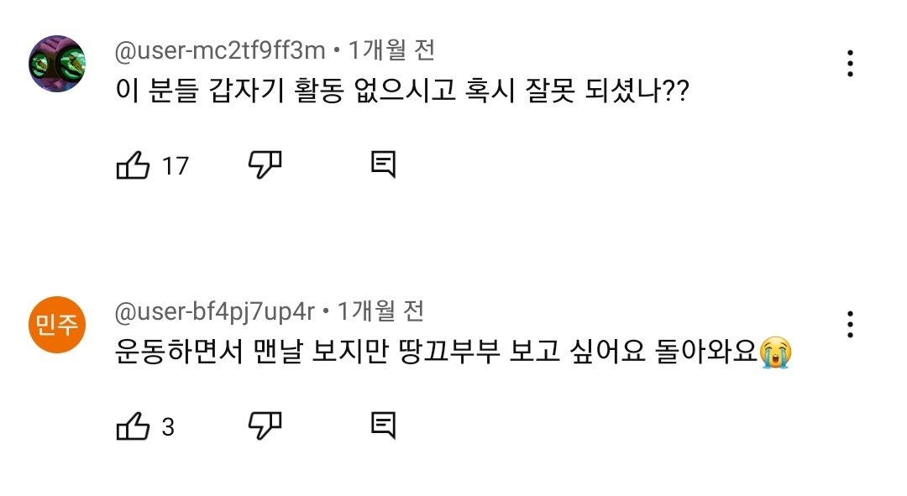Click the 3 likes count
The width and height of the screenshot is (907, 496).
click(168, 427)
